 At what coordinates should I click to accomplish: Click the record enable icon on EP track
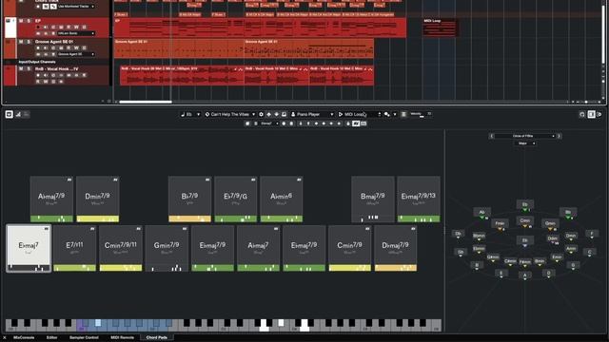pyautogui.click(x=38, y=28)
